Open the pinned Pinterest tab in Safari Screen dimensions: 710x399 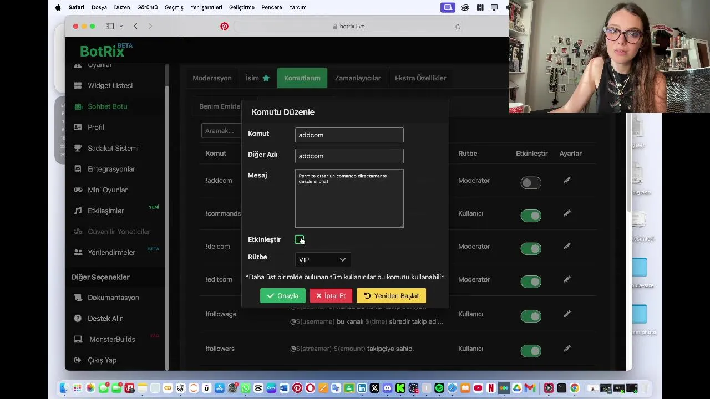pos(224,26)
